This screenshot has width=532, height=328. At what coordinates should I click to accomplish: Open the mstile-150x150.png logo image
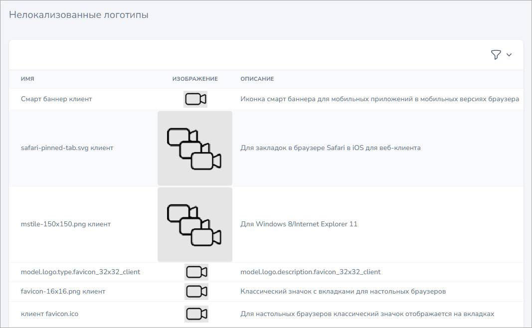[195, 224]
